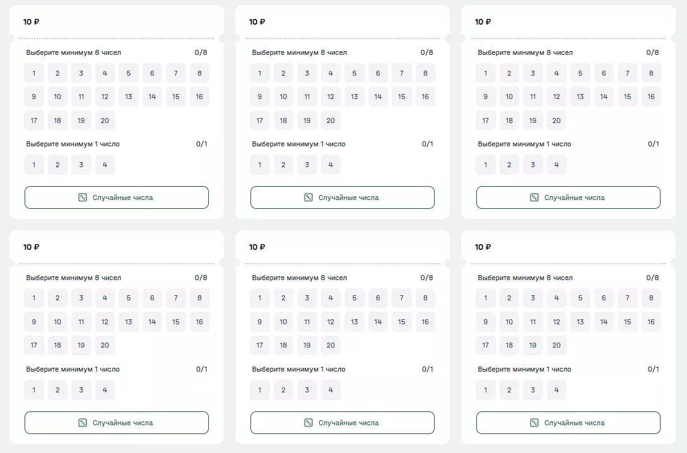Screen dimensions: 687x453
Task: Select bonus number 4 in top-left ticket's lower row
Action: tap(105, 165)
